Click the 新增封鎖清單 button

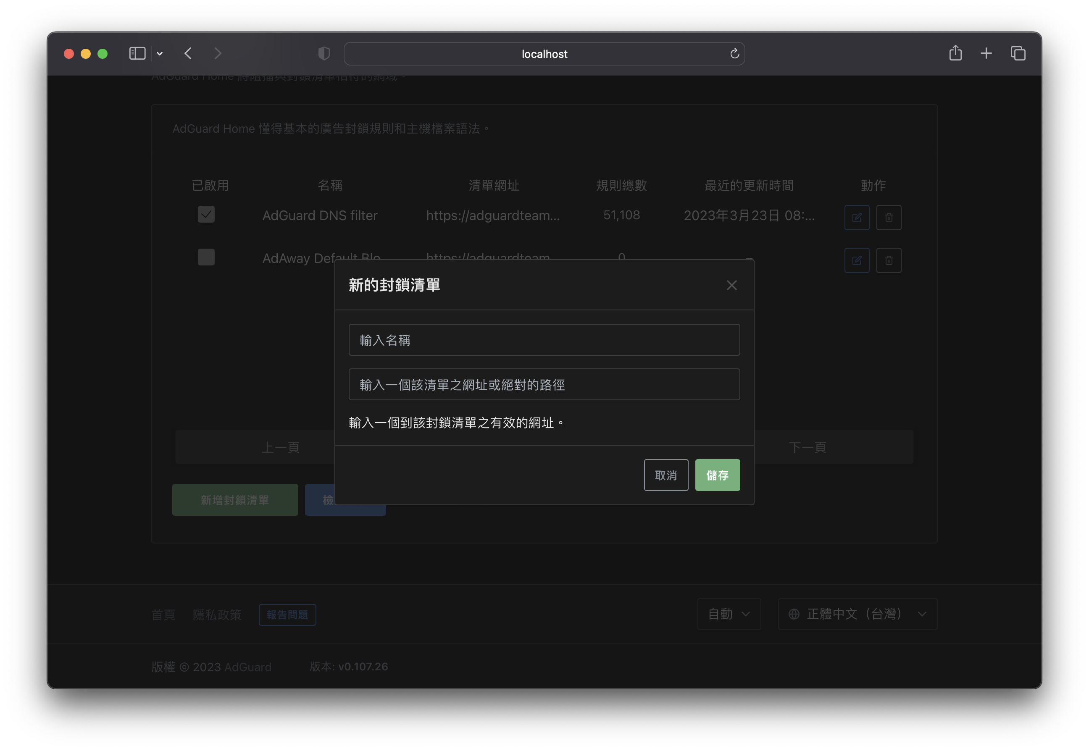(235, 500)
